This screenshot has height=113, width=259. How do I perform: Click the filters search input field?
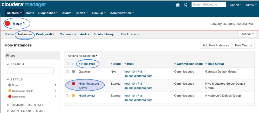30,71
